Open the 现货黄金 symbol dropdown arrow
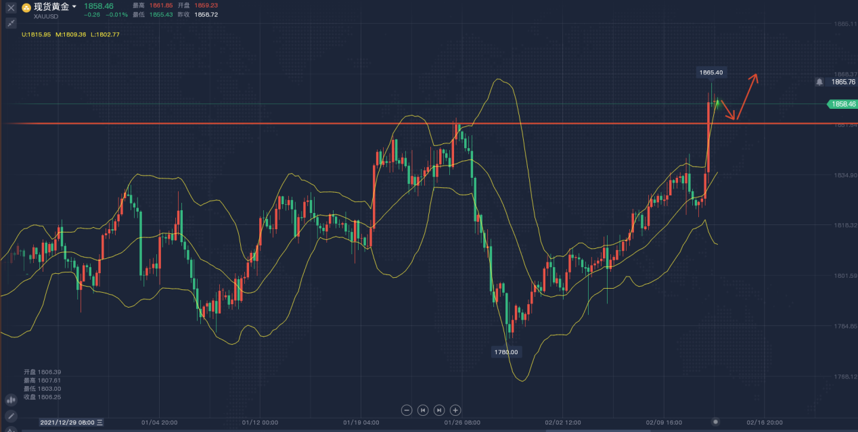Image resolution: width=858 pixels, height=432 pixels. click(74, 7)
